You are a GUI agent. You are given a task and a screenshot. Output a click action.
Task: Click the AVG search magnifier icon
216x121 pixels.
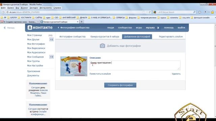(194, 12)
